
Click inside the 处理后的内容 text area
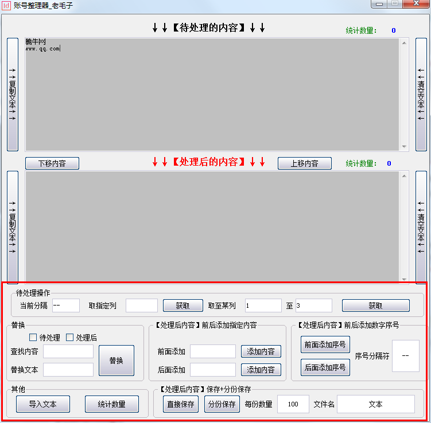pyautogui.click(x=212, y=226)
